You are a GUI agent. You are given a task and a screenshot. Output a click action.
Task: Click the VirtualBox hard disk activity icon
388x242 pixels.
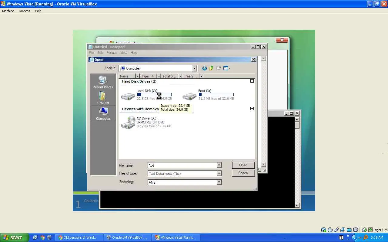[x=324, y=230]
